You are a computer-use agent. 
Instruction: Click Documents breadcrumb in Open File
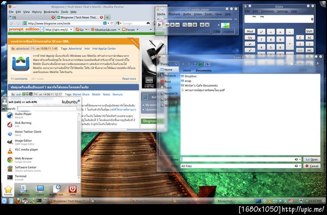[x=203, y=70]
